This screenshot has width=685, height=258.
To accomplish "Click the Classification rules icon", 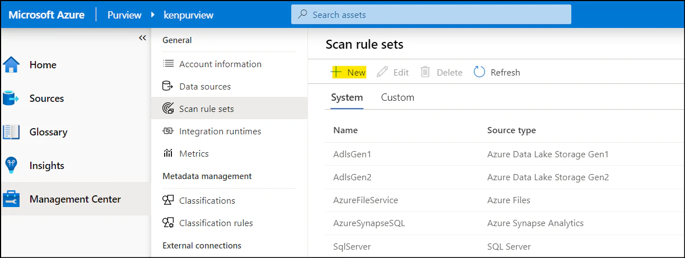I will tap(168, 223).
